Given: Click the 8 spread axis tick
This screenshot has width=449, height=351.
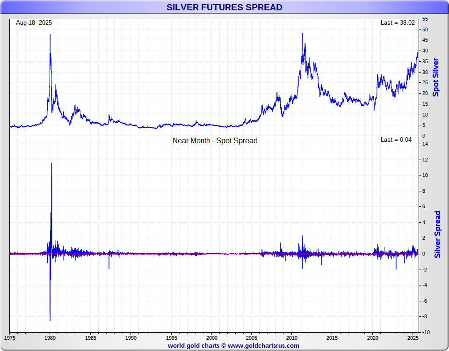Looking at the screenshot, I should tap(424, 191).
